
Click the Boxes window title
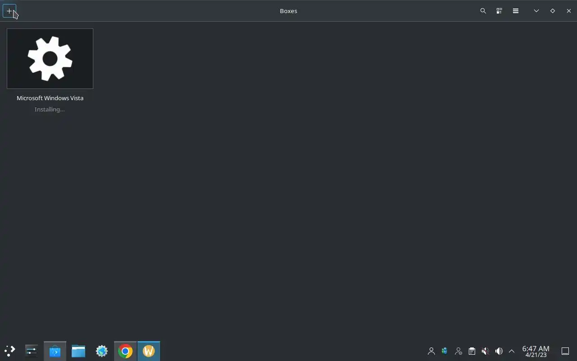[288, 11]
